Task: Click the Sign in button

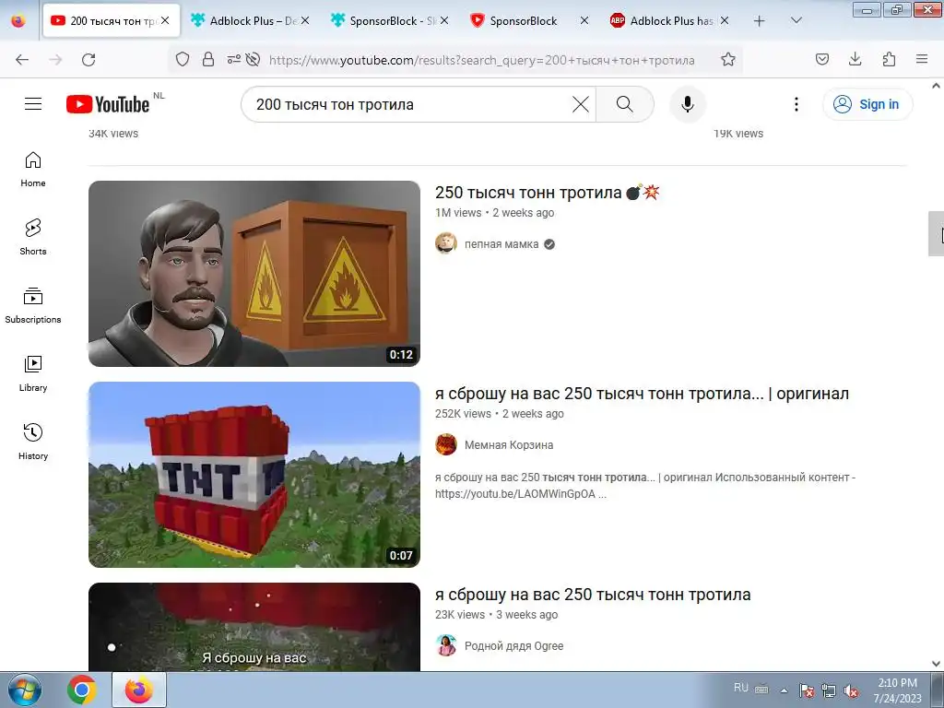Action: [x=867, y=104]
